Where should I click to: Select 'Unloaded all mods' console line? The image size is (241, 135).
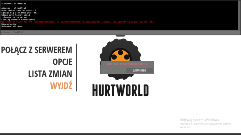click(x=12, y=26)
